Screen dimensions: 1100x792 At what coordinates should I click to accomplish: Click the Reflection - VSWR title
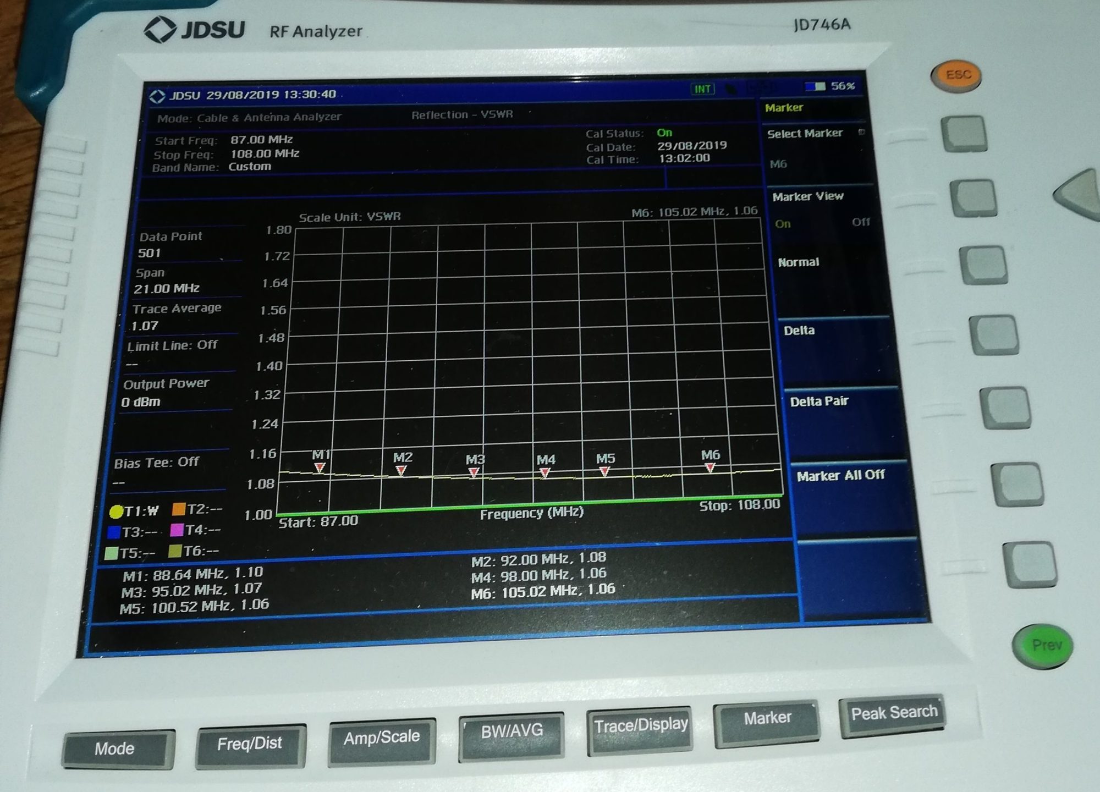tap(462, 114)
